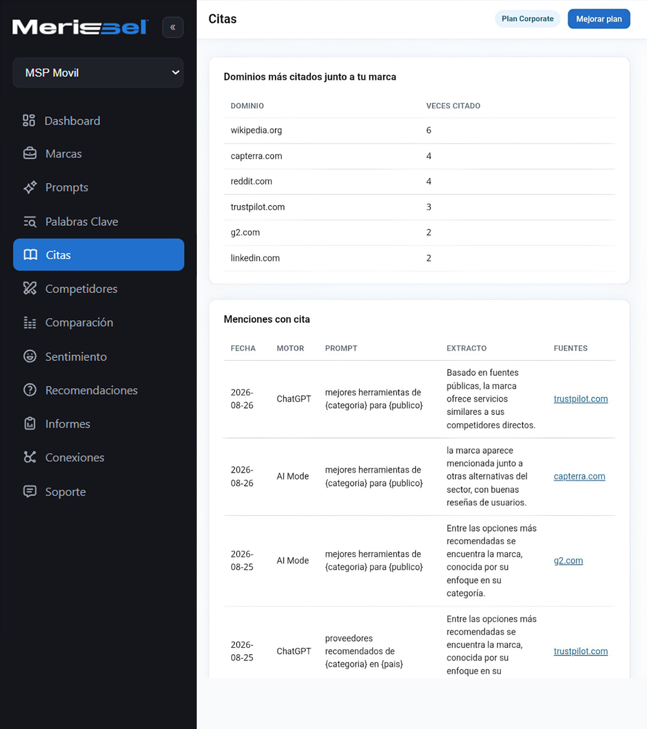Image resolution: width=647 pixels, height=729 pixels.
Task: Click the VECES CITADO column header
Action: coord(453,106)
